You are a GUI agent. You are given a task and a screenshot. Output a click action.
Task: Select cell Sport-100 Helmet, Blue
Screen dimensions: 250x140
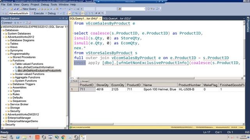click(x=160, y=89)
